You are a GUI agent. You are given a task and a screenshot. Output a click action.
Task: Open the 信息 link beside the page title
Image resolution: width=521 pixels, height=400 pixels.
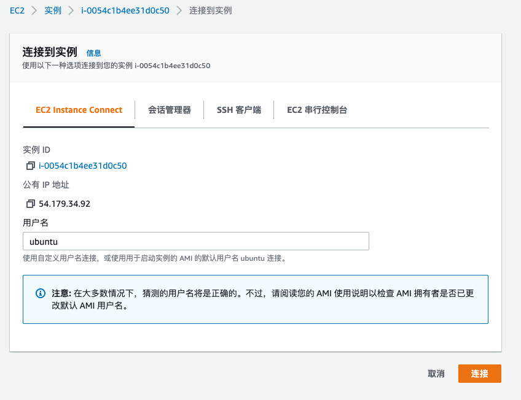(x=94, y=53)
